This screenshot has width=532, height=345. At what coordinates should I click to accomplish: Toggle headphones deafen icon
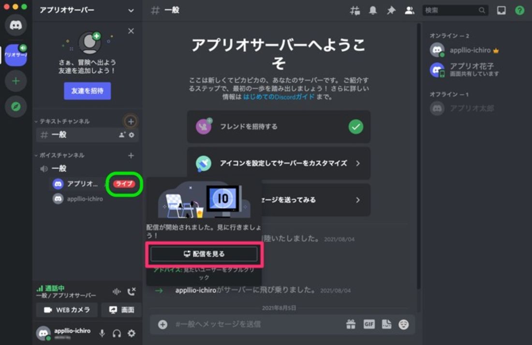[117, 333]
